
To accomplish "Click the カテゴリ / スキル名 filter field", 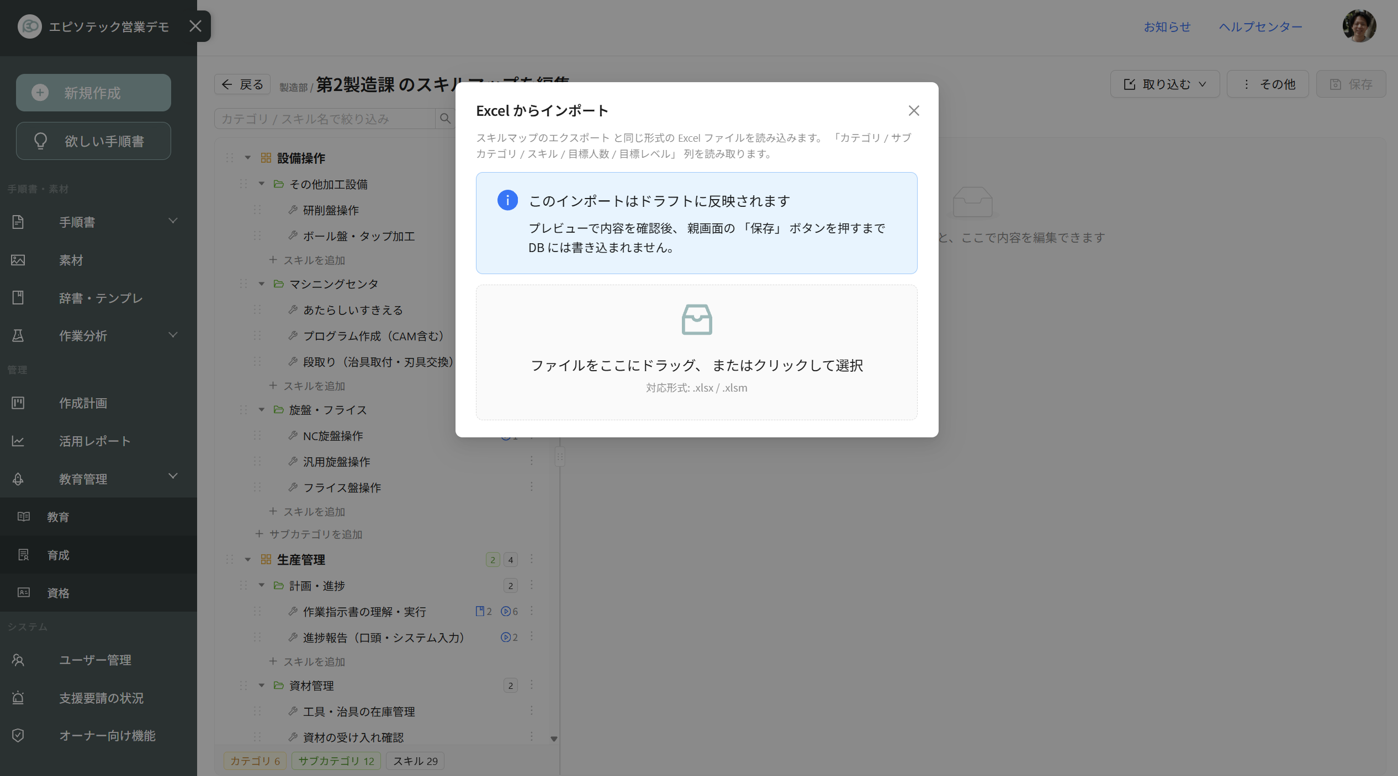I will [x=325, y=119].
